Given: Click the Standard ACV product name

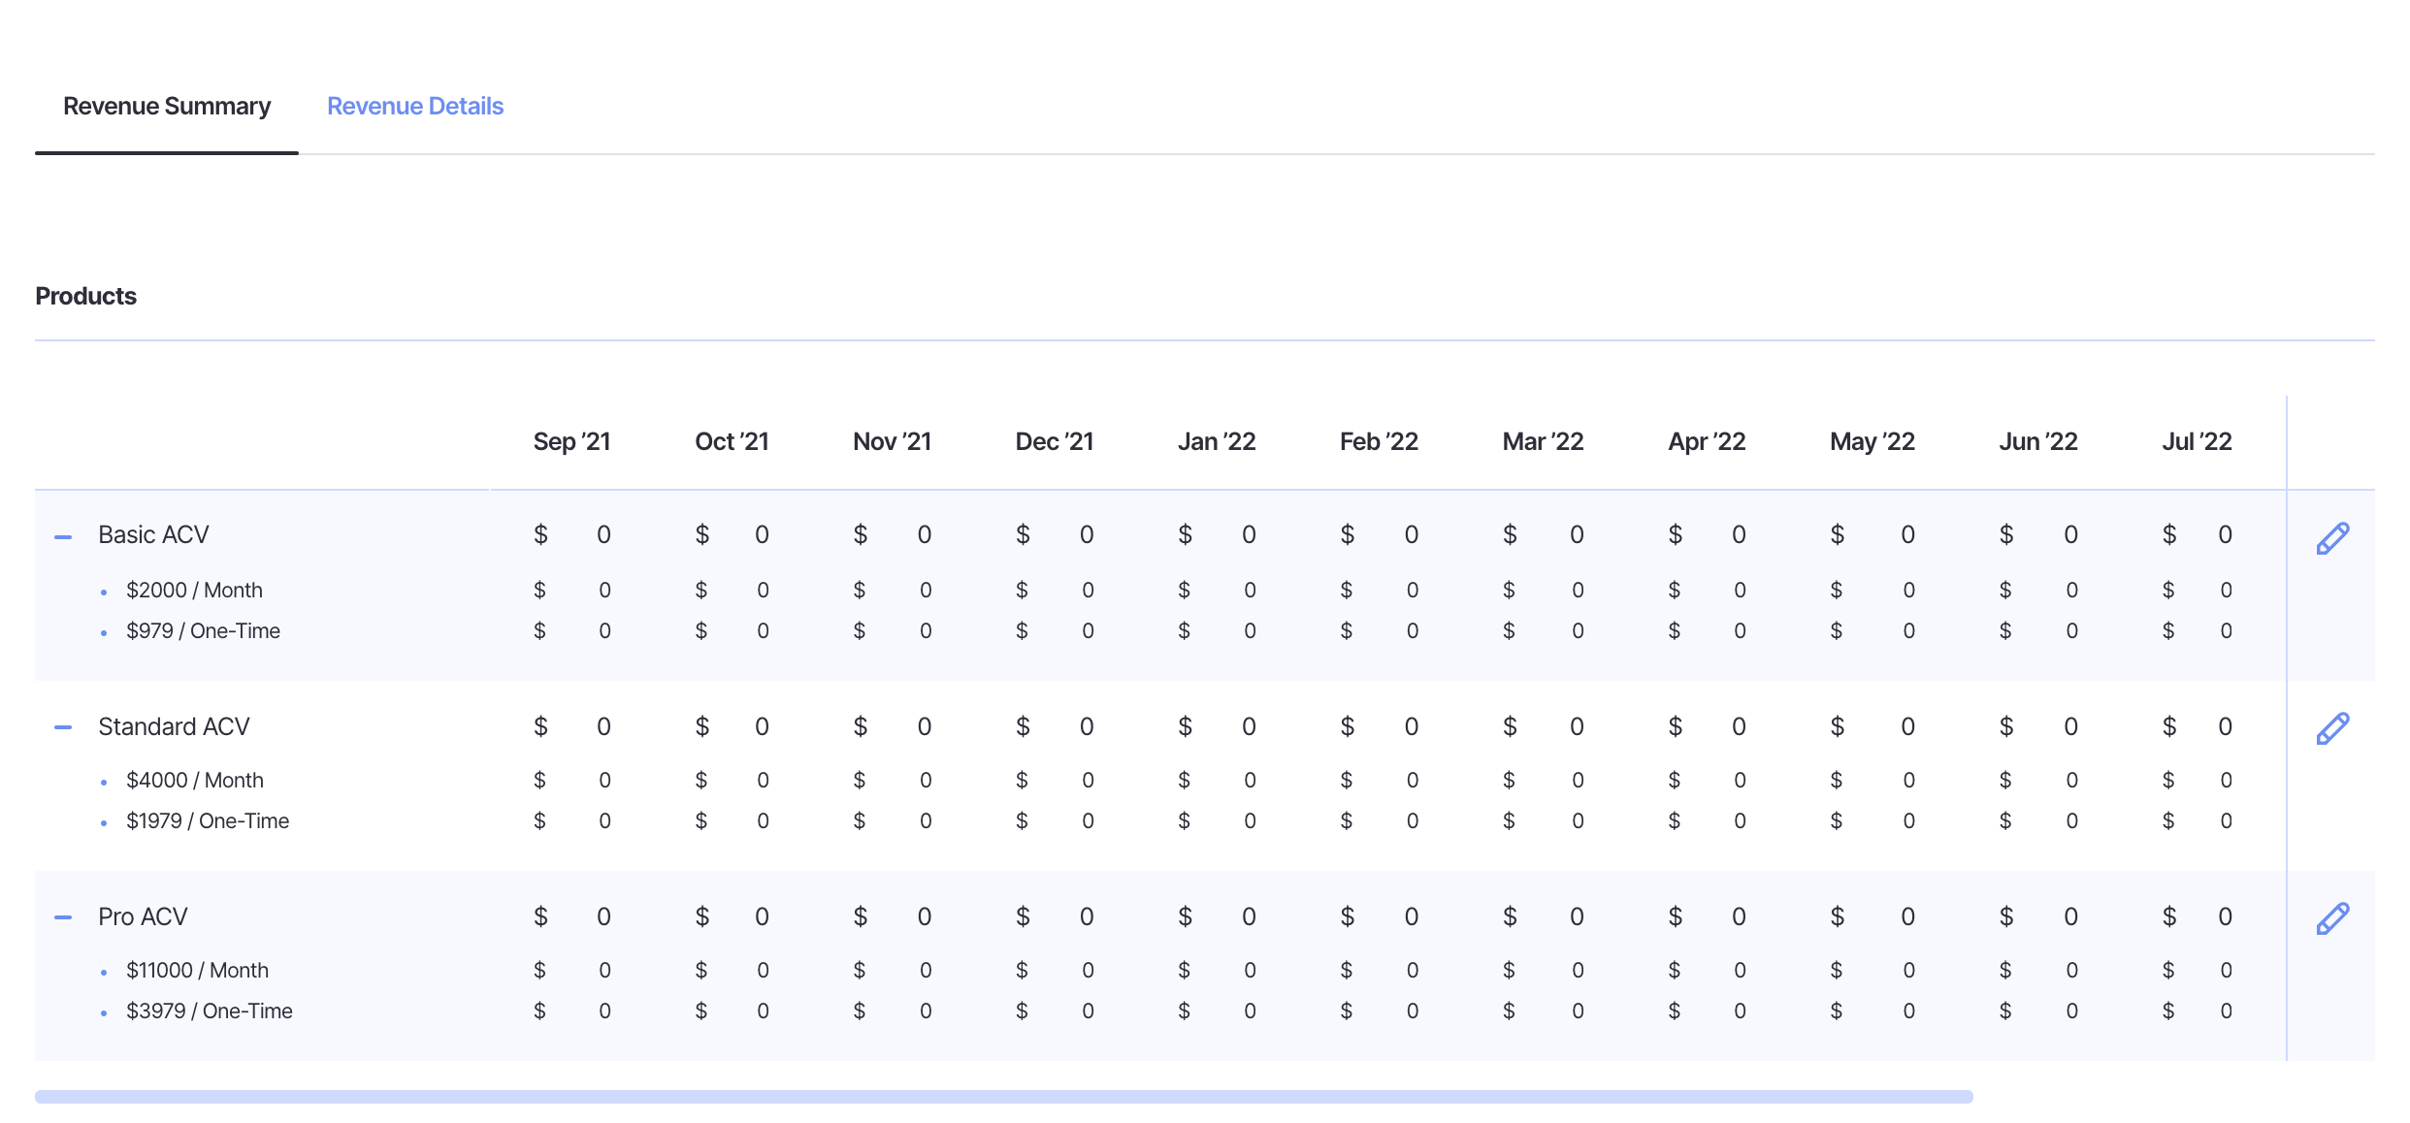Looking at the screenshot, I should [x=174, y=726].
